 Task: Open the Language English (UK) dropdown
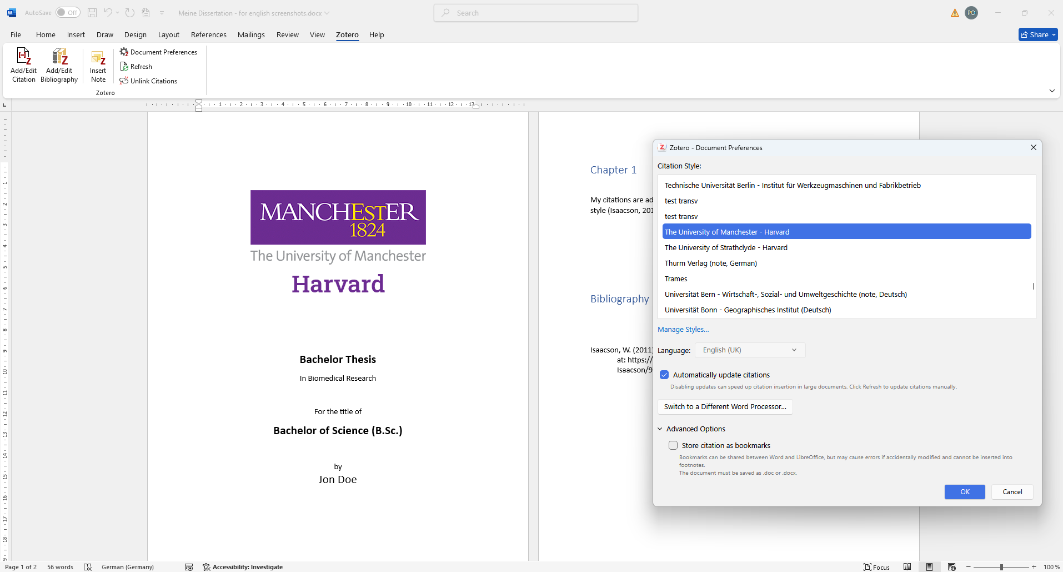coord(749,350)
